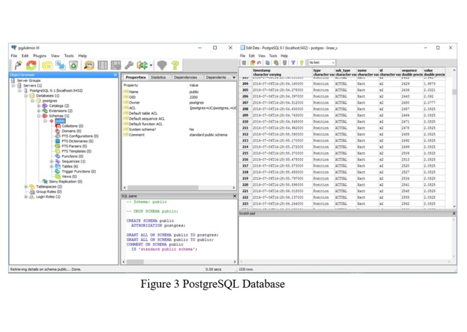Open sort/filter funnel in Edit Data
Viewport: 467px width, 332px height.
[294, 63]
